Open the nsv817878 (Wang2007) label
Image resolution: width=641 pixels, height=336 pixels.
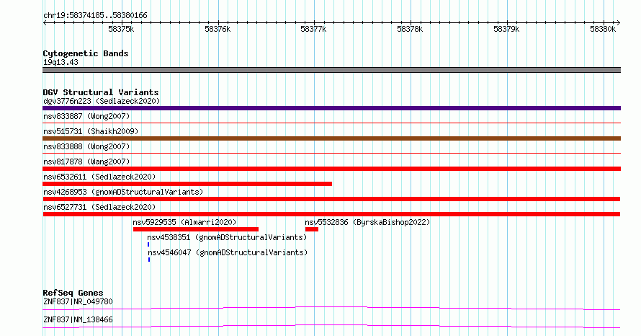[x=86, y=162]
